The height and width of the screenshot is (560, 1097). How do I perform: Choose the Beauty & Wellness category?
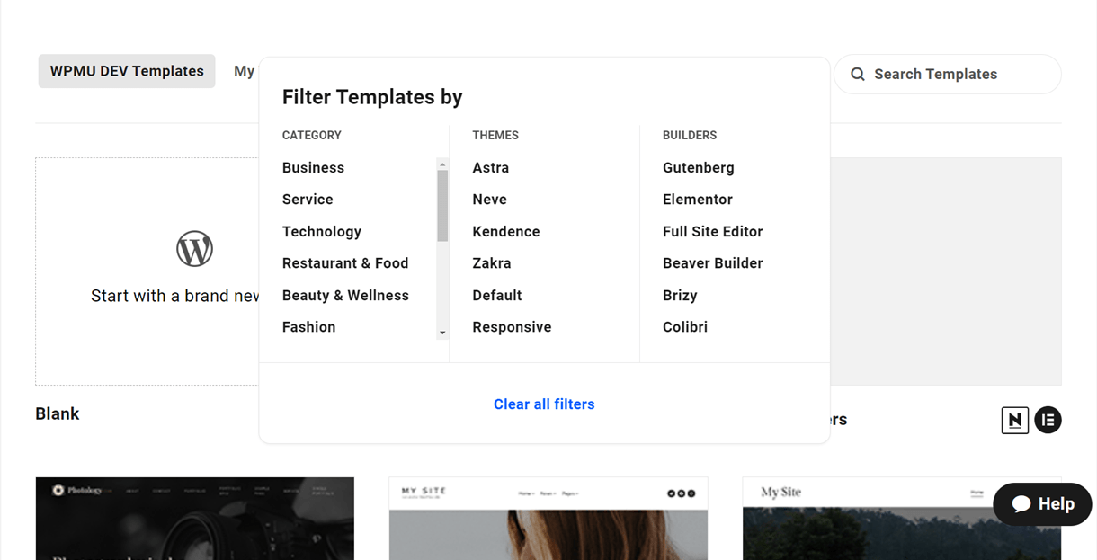345,296
